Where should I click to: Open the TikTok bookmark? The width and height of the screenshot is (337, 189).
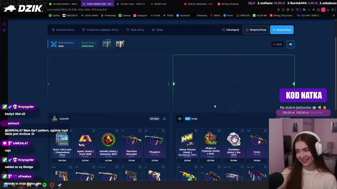168,15
